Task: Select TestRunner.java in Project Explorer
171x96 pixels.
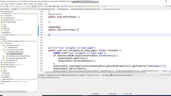Action: click(13, 47)
